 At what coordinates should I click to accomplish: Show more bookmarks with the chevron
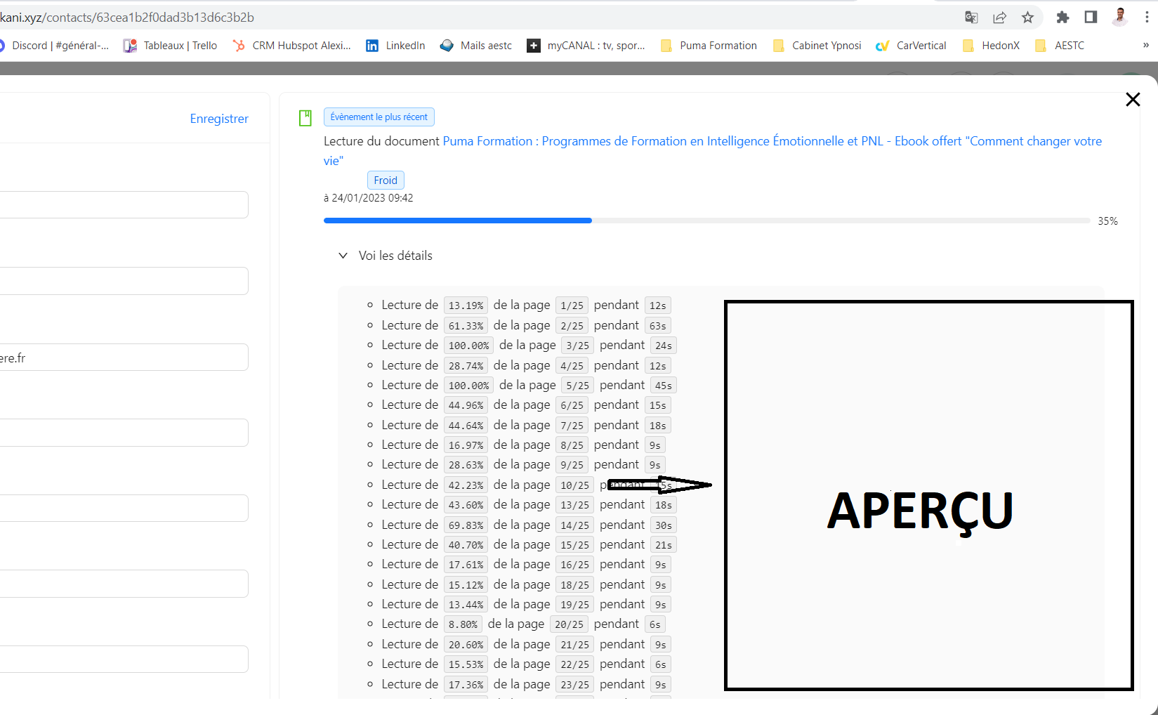(x=1146, y=45)
